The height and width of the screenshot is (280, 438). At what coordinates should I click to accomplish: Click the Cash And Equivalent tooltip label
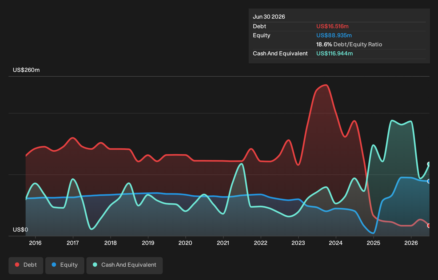point(280,53)
